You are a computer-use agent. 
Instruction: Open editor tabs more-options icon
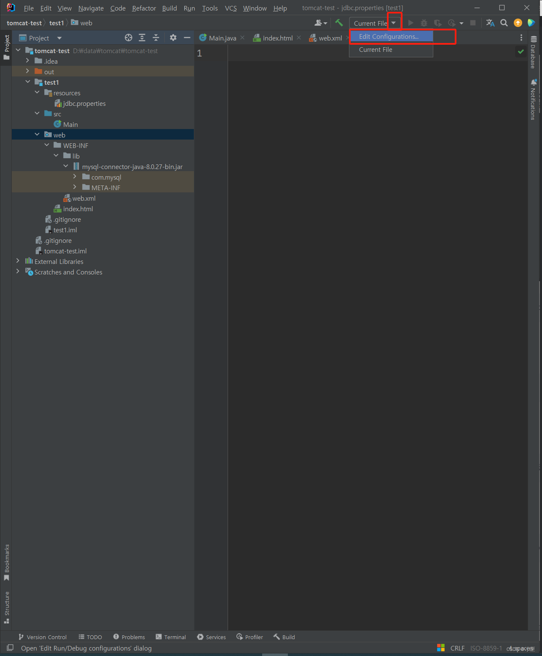click(x=521, y=38)
